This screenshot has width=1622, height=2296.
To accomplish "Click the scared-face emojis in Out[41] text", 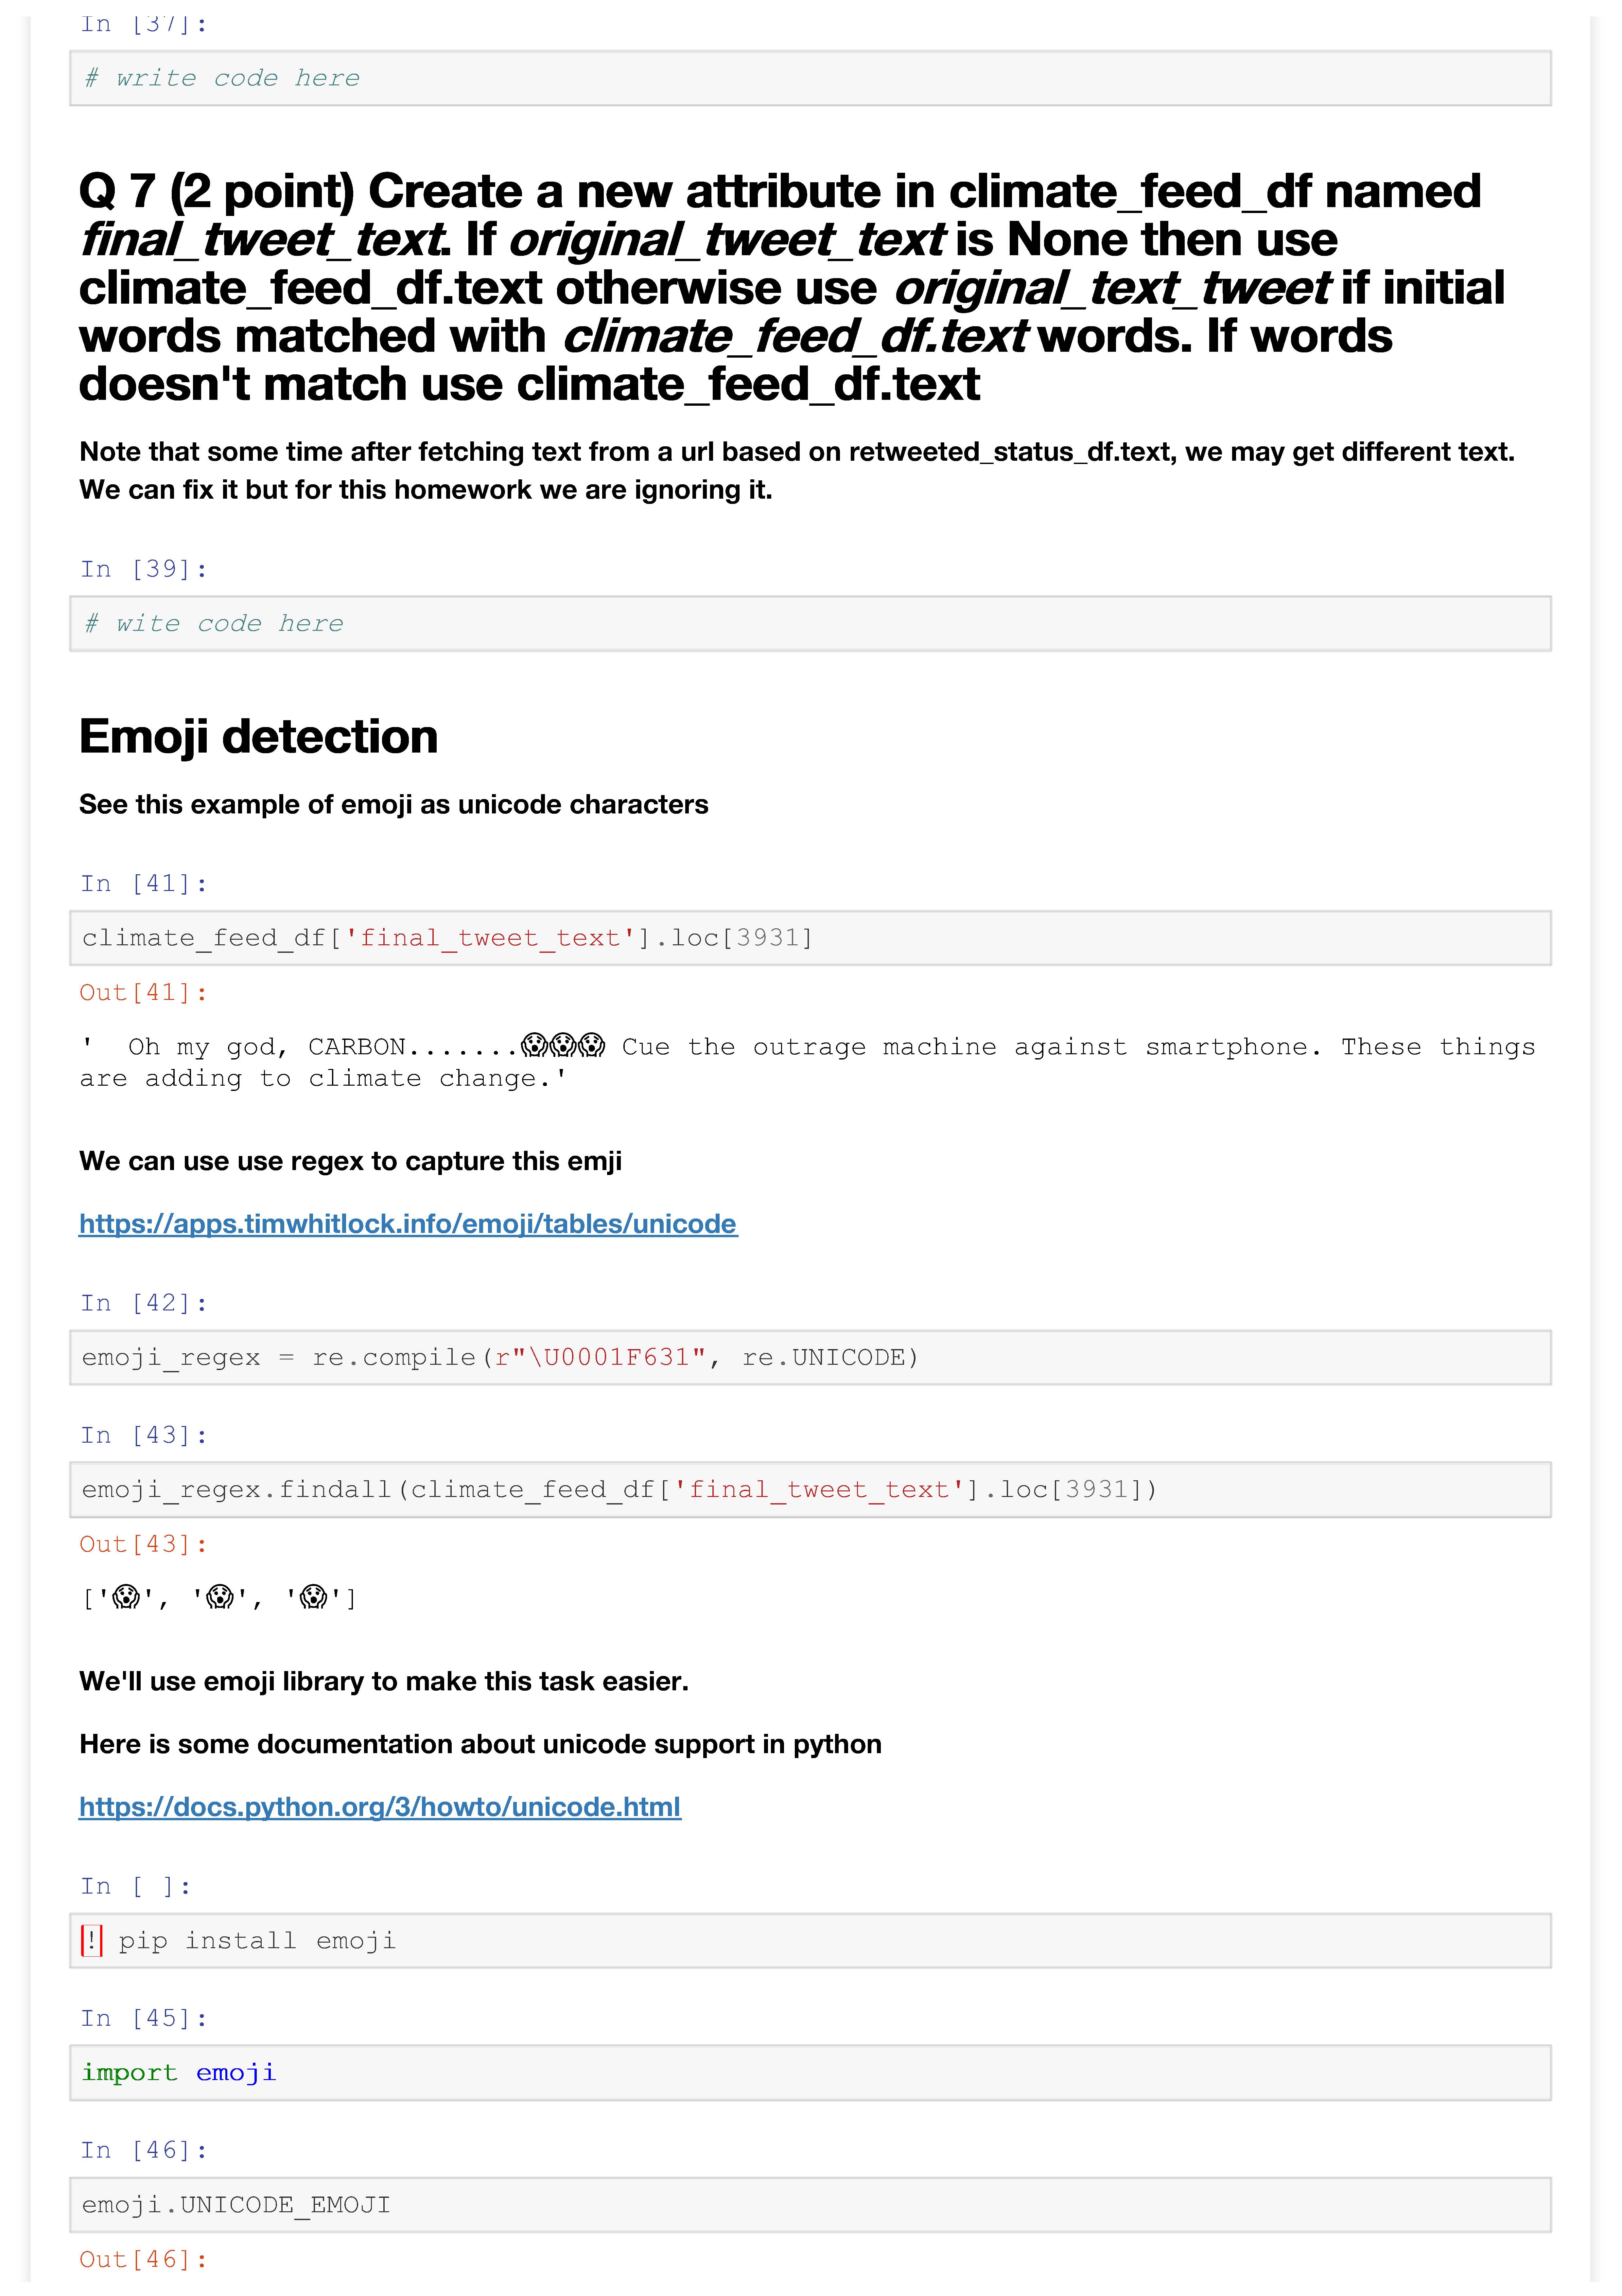I will point(563,1046).
